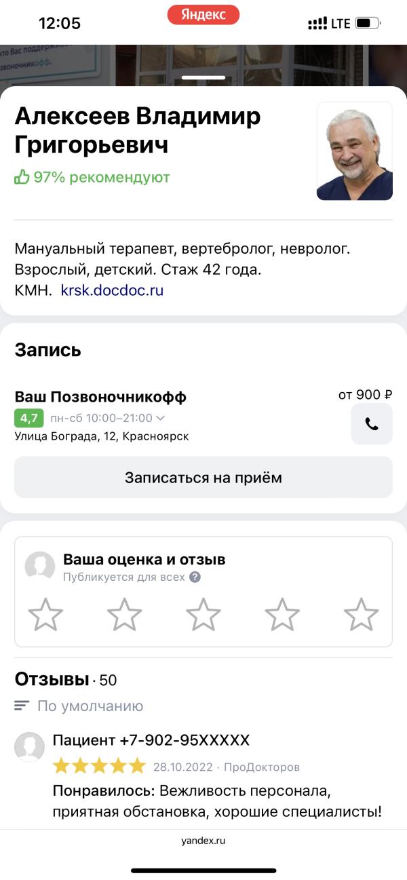Rate with the first star
The width and height of the screenshot is (407, 880).
(x=45, y=615)
